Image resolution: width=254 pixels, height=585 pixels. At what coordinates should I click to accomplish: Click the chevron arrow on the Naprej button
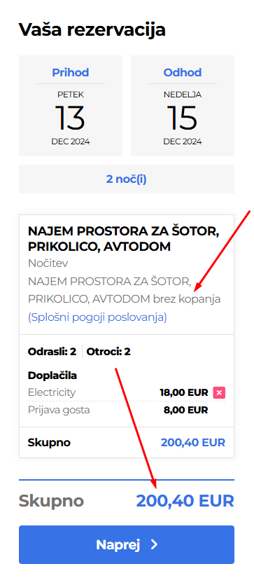point(154,544)
